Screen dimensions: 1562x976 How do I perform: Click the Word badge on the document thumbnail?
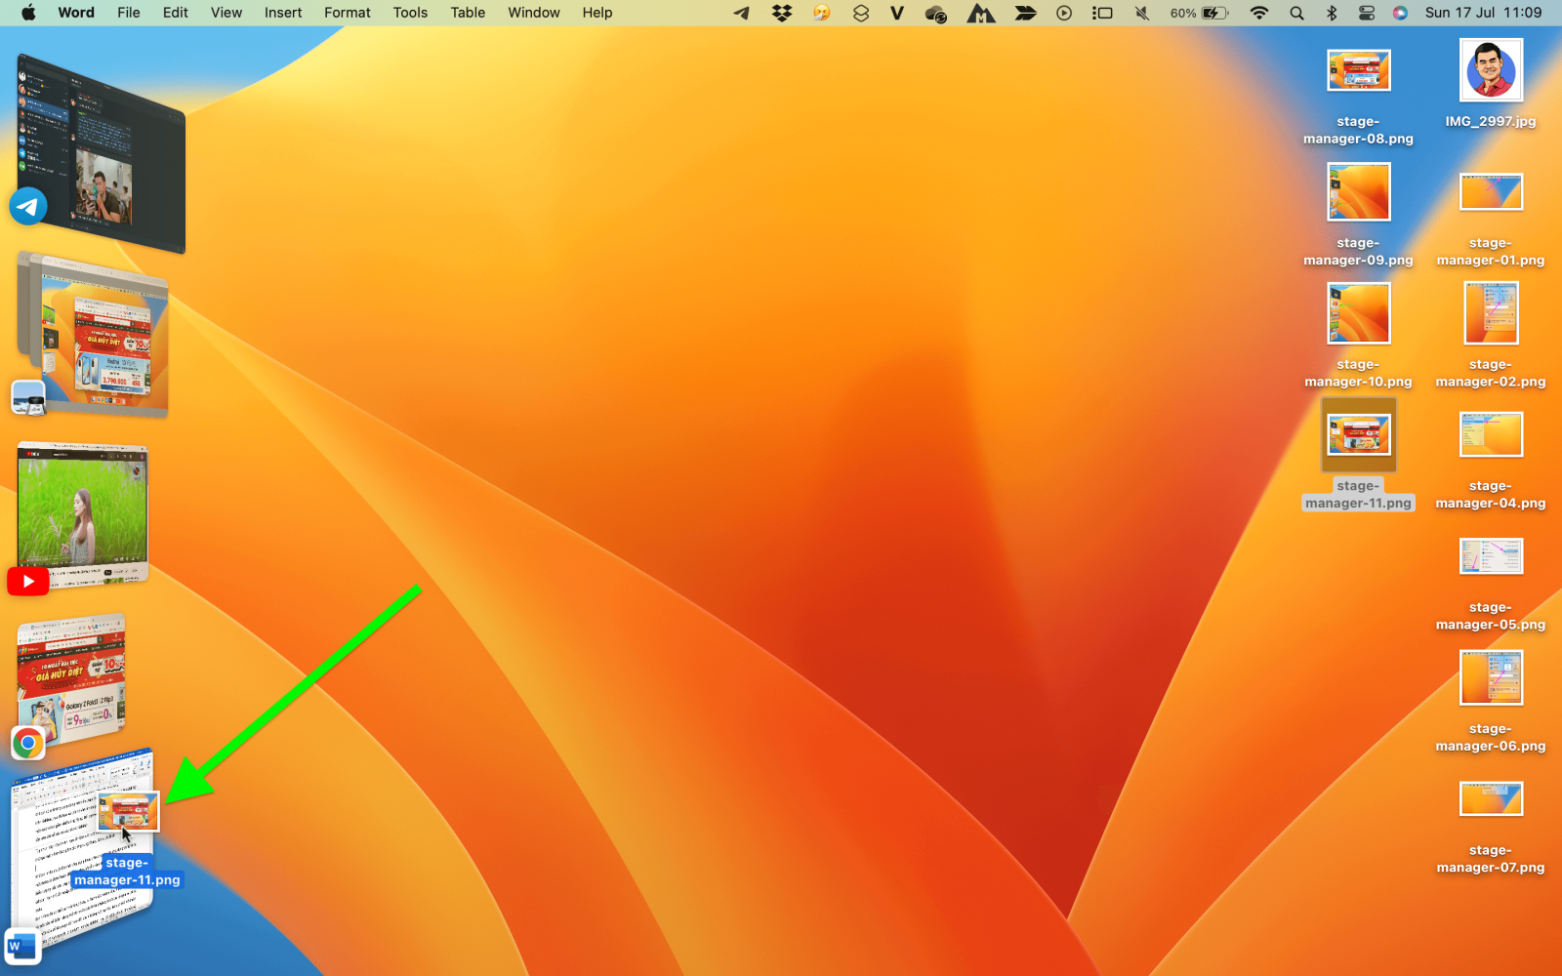21,946
